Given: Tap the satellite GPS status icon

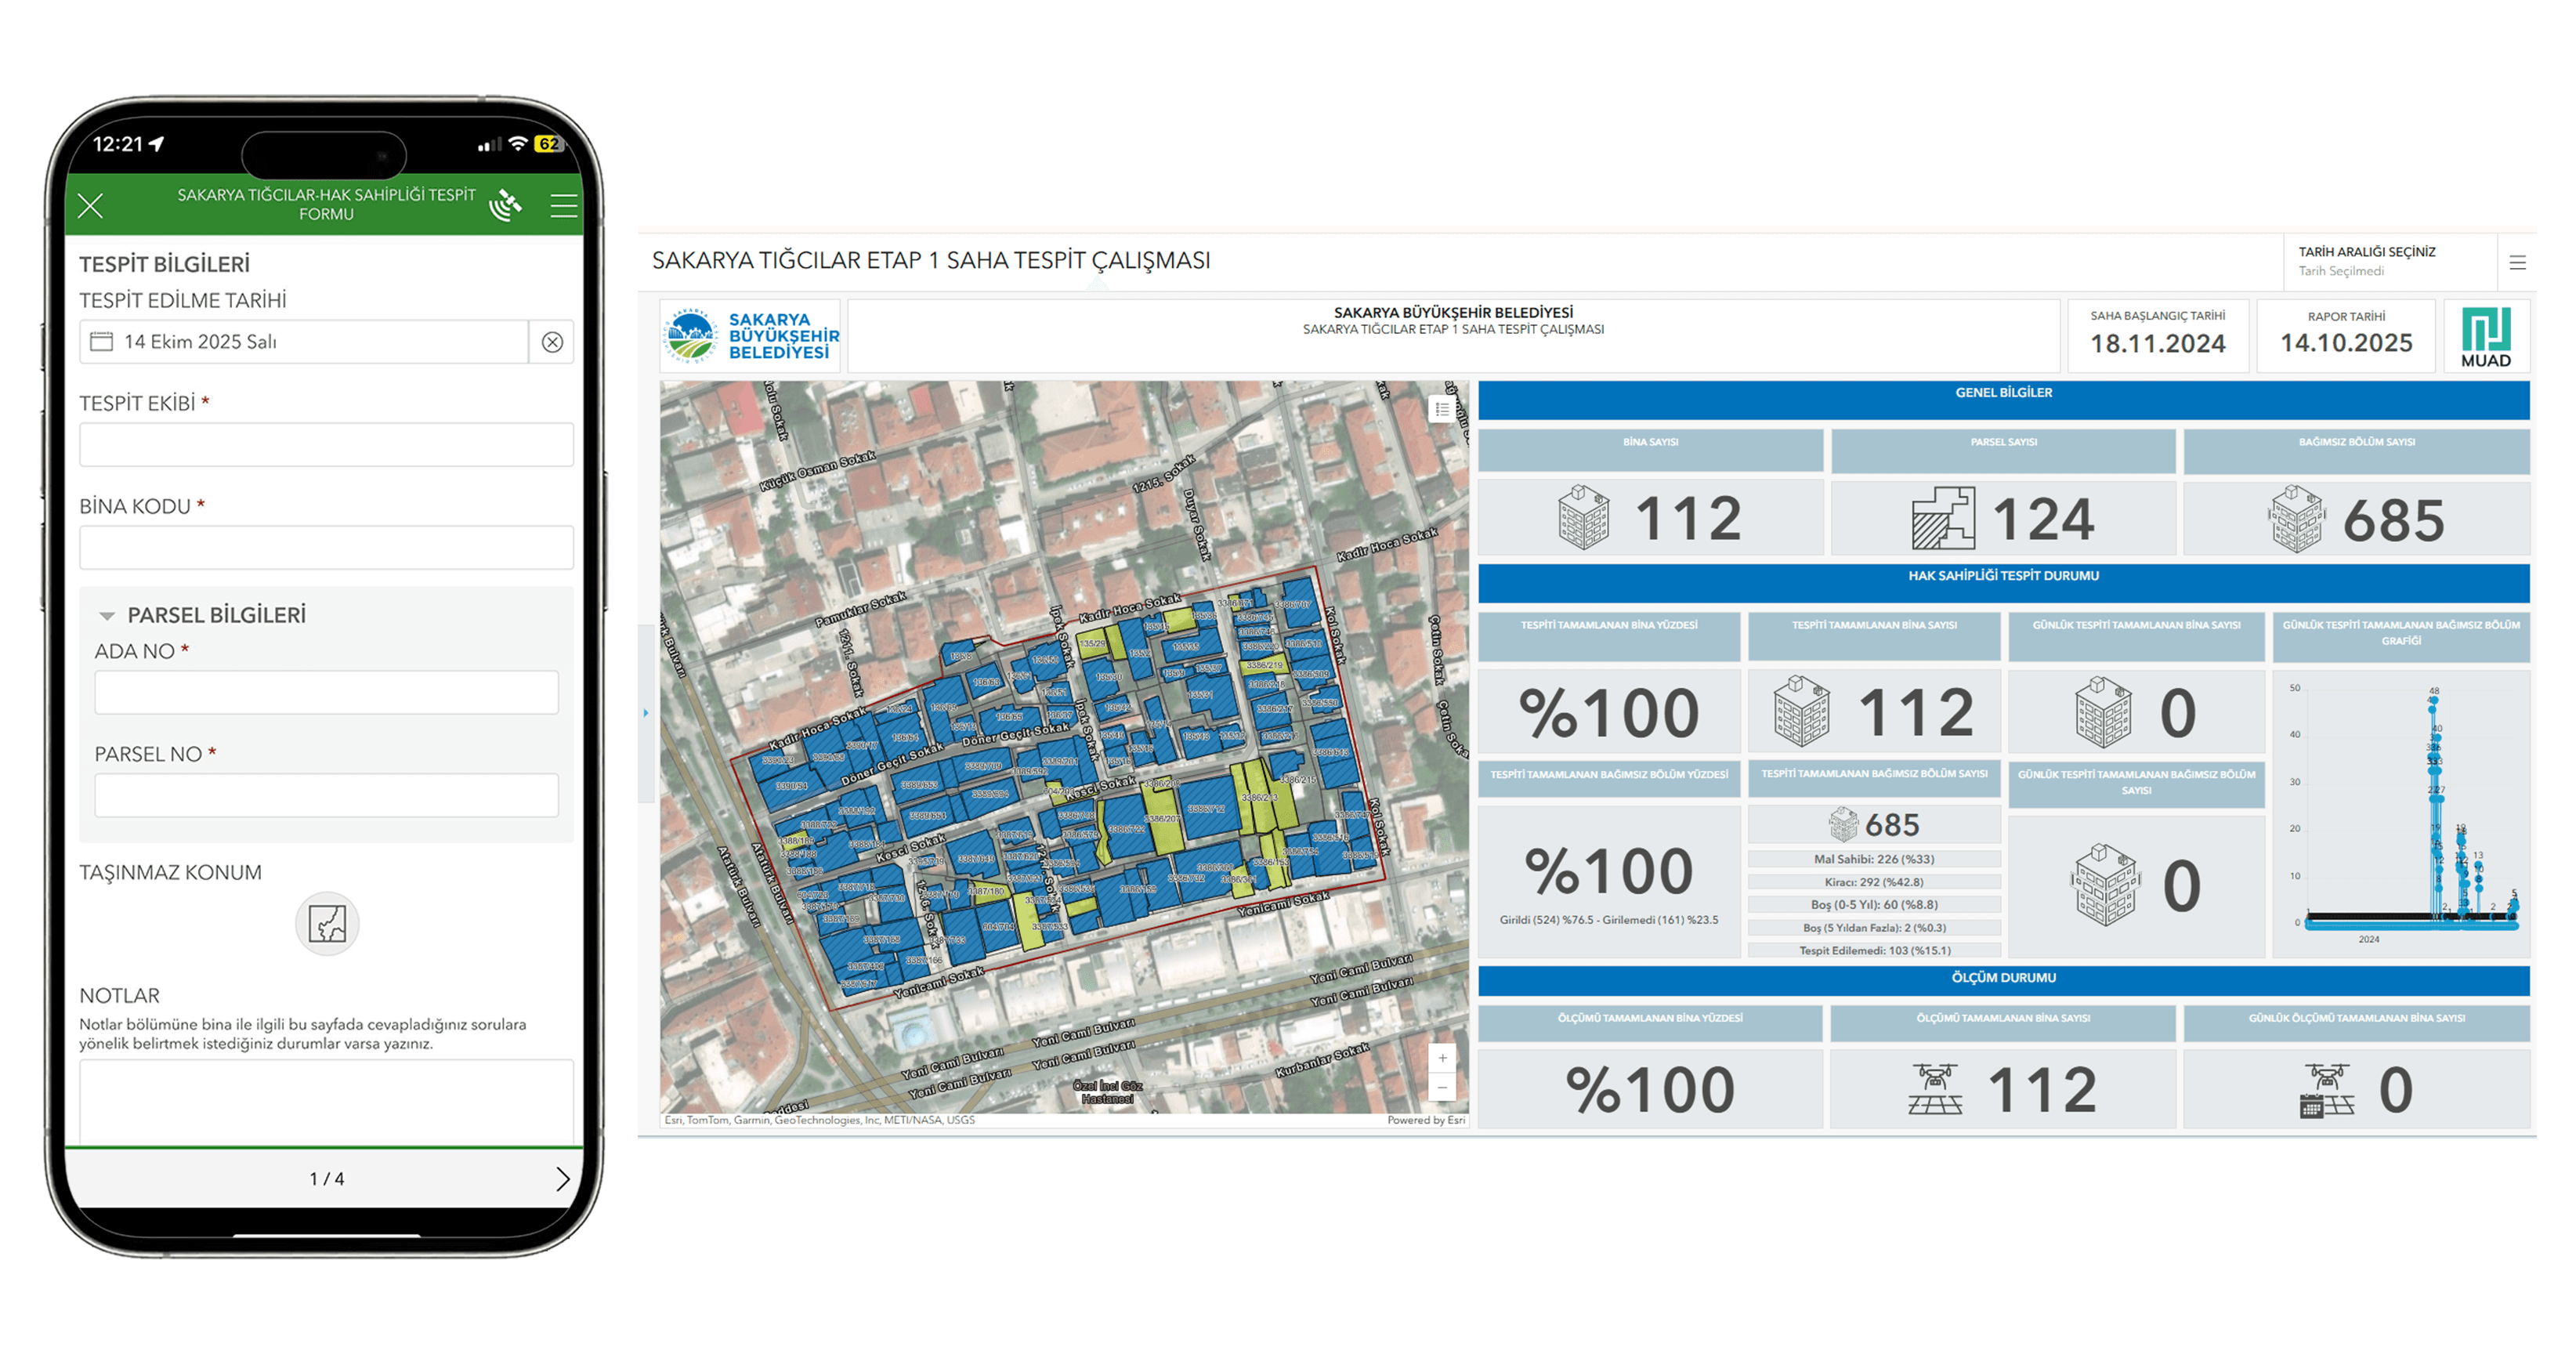Looking at the screenshot, I should click(505, 205).
